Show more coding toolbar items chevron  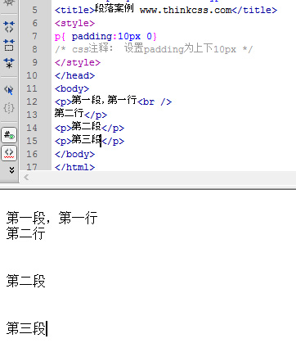tap(11, 170)
